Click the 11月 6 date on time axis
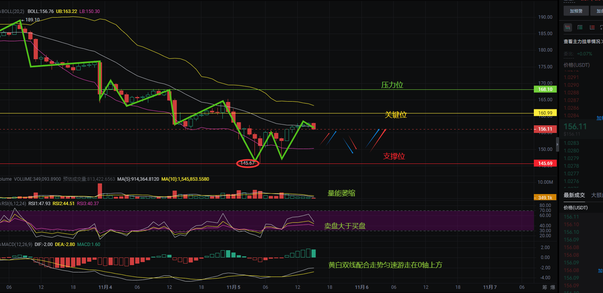This screenshot has height=293, width=603. point(361,287)
